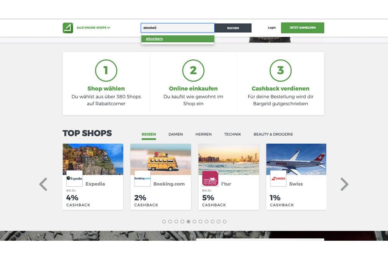
Task: Click the green Rabattcorner logo icon
Action: [x=68, y=28]
